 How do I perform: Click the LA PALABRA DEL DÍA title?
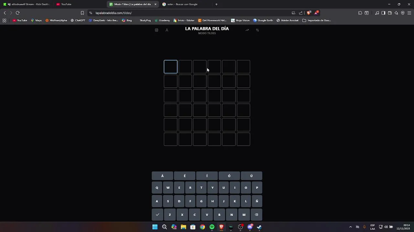tap(207, 29)
